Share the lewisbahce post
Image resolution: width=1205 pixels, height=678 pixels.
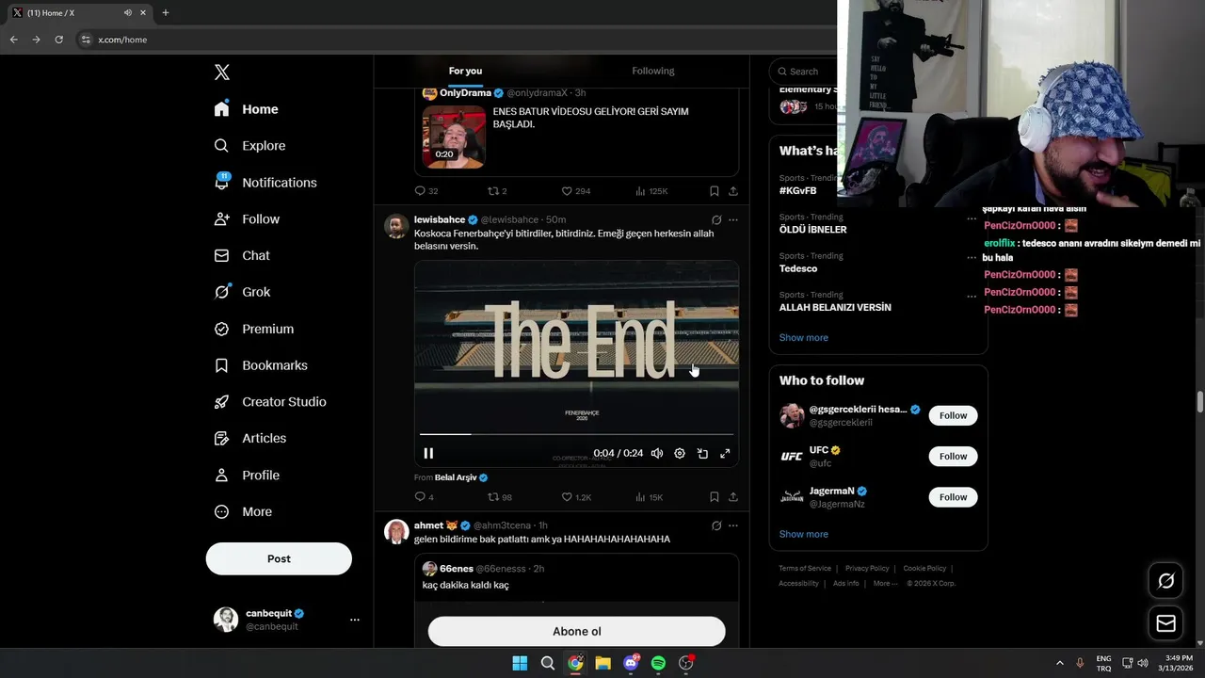(733, 497)
